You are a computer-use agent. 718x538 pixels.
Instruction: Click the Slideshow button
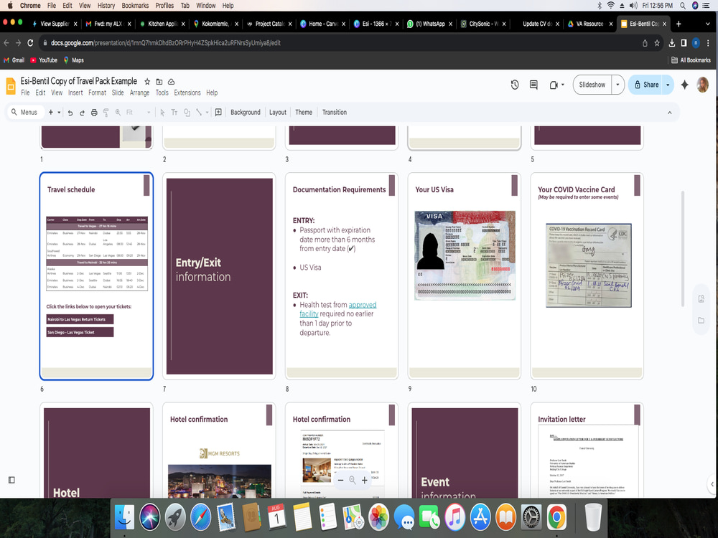pyautogui.click(x=592, y=85)
